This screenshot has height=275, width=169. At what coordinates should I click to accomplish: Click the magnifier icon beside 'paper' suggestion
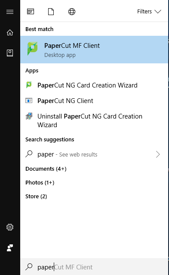[29, 154]
